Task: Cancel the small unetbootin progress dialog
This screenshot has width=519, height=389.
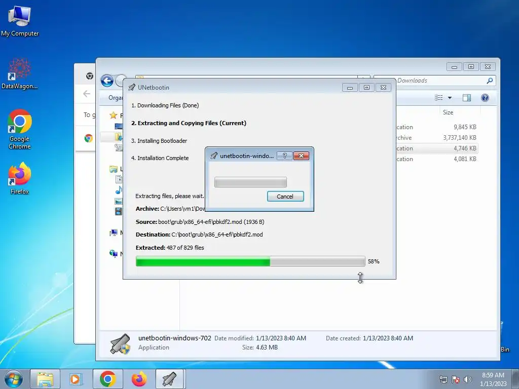Action: click(x=285, y=197)
